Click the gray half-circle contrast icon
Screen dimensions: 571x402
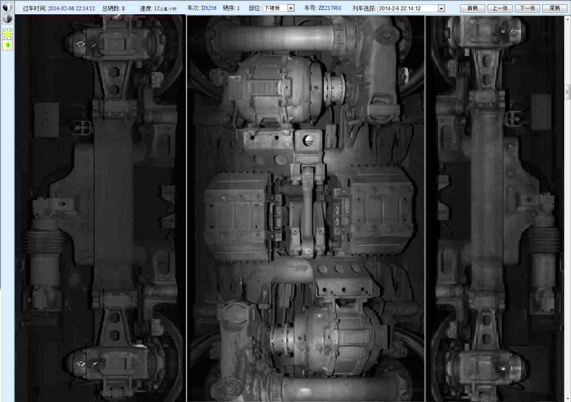click(x=7, y=19)
